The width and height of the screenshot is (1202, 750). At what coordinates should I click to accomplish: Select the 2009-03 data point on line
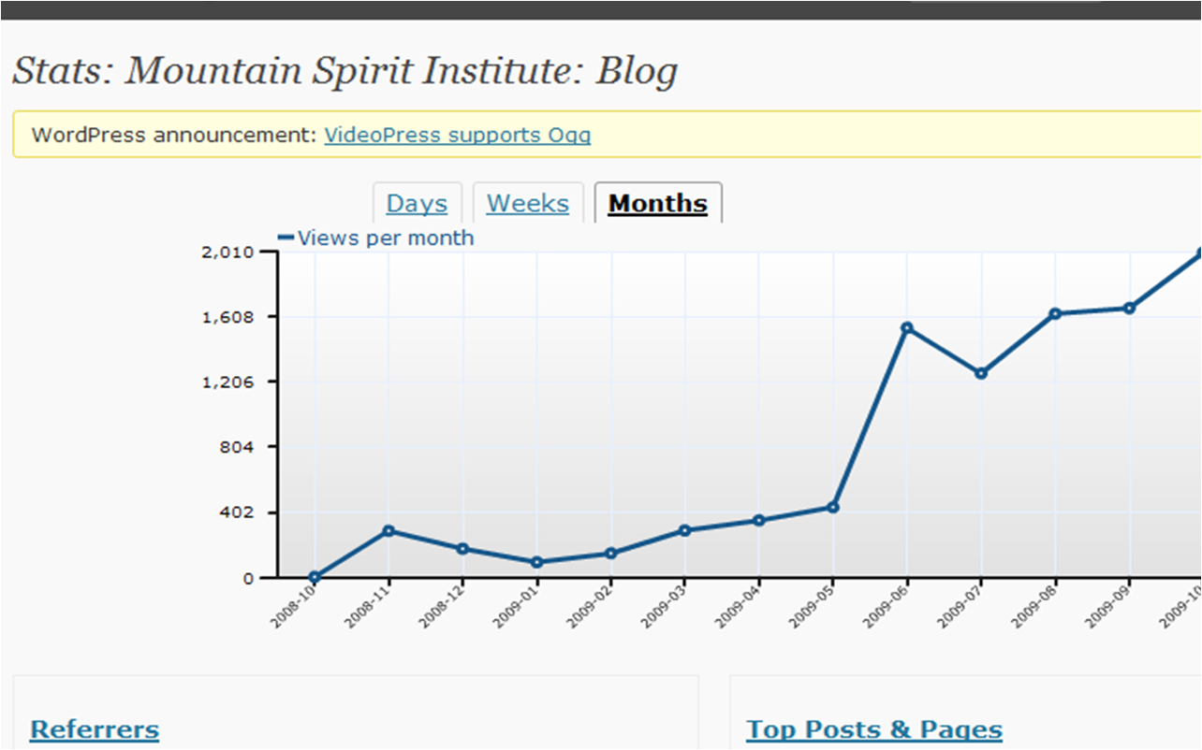(x=684, y=530)
